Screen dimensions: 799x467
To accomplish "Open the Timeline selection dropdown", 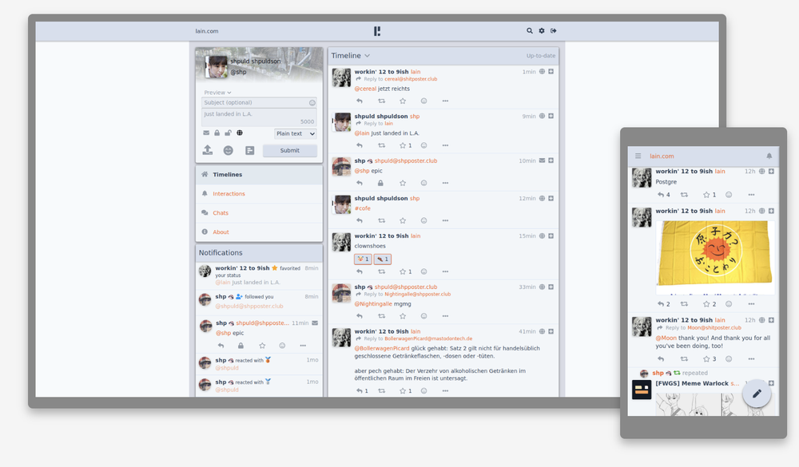I will click(x=351, y=56).
